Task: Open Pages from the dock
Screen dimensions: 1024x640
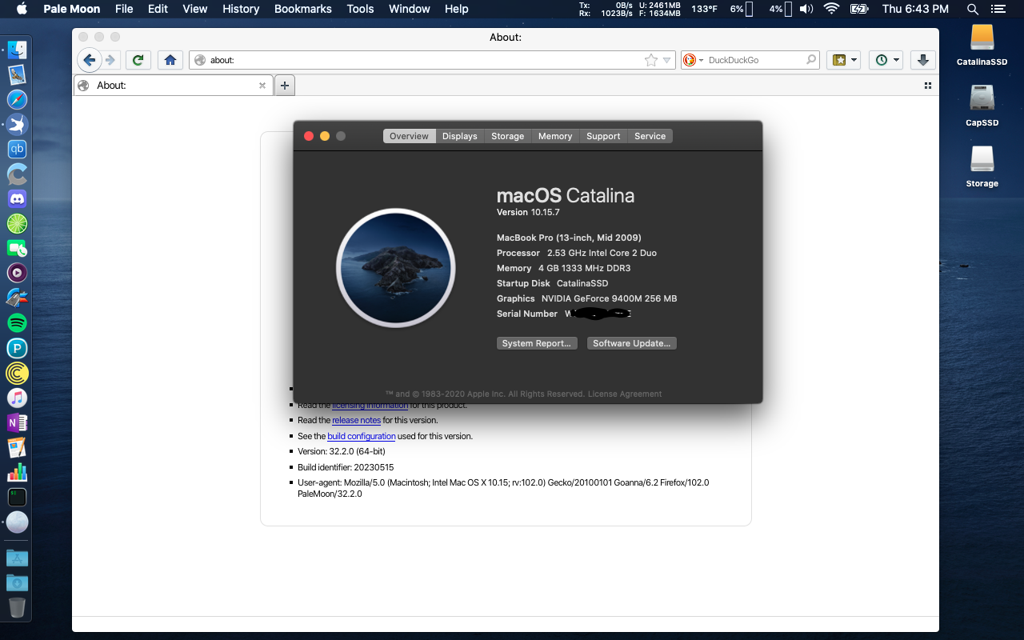Action: (x=17, y=447)
